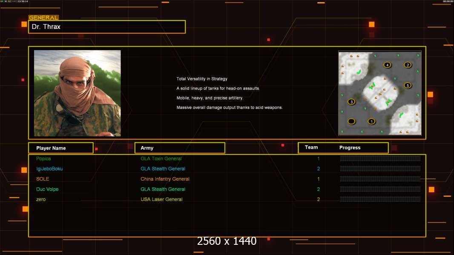Image resolution: width=454 pixels, height=255 pixels.
Task: Click the Total Versatility in Strategy line
Action: tap(202, 79)
